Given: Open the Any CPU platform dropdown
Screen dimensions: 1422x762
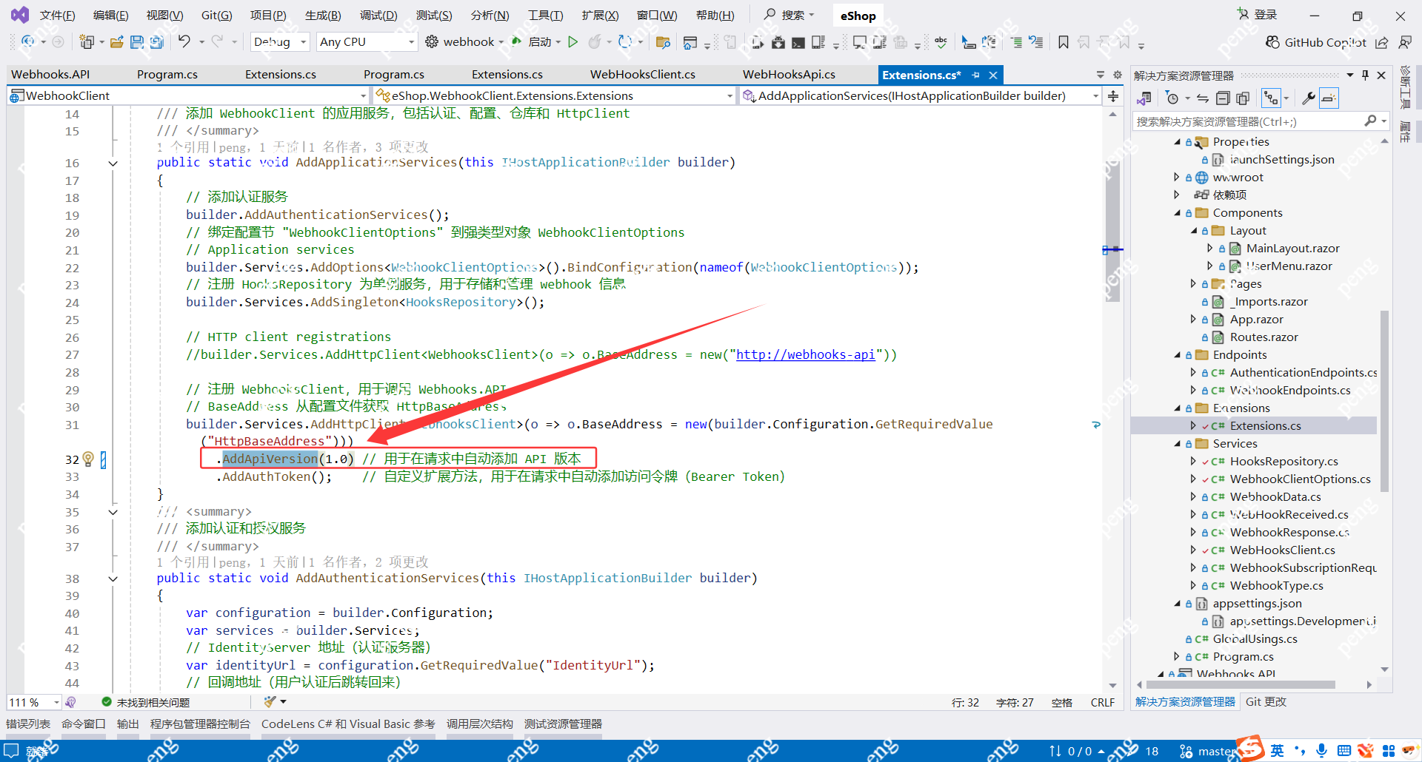Looking at the screenshot, I should click(x=367, y=42).
